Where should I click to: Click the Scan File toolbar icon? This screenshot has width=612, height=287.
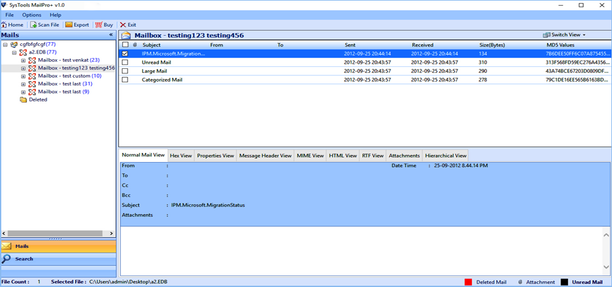pyautogui.click(x=34, y=25)
